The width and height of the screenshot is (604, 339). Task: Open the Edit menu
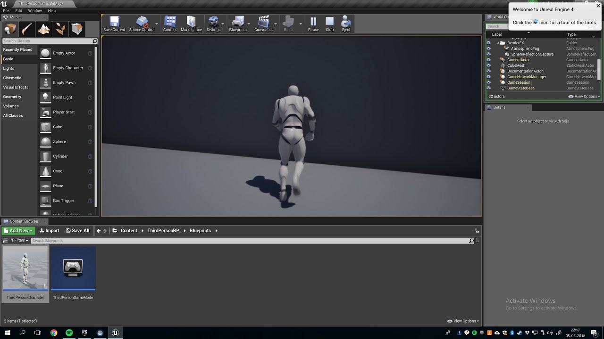pos(18,10)
